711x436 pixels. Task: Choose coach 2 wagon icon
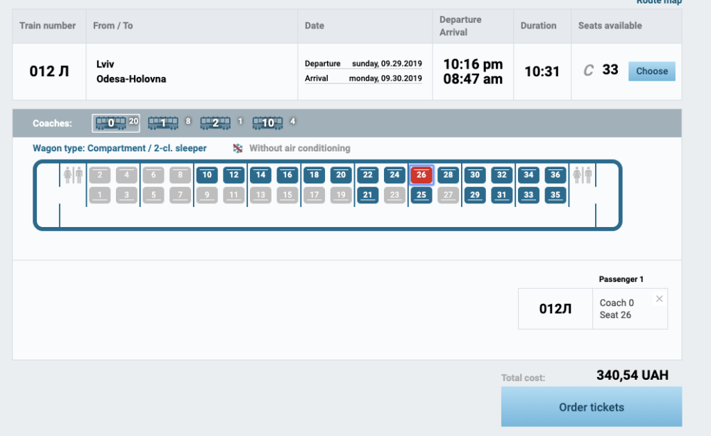coord(215,123)
